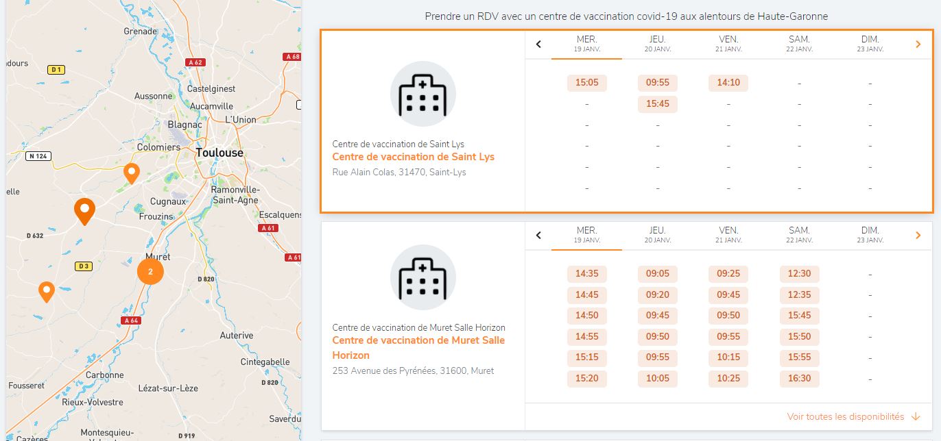The width and height of the screenshot is (941, 441).
Task: Select MER. 19 JANV. tab for Saint Lys
Action: [x=586, y=44]
